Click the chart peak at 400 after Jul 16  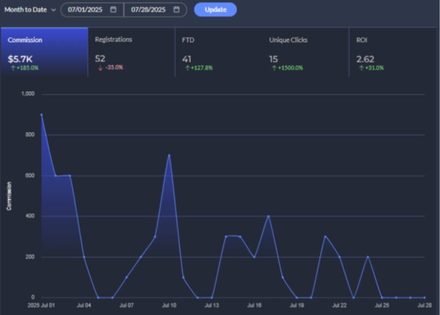coord(268,216)
